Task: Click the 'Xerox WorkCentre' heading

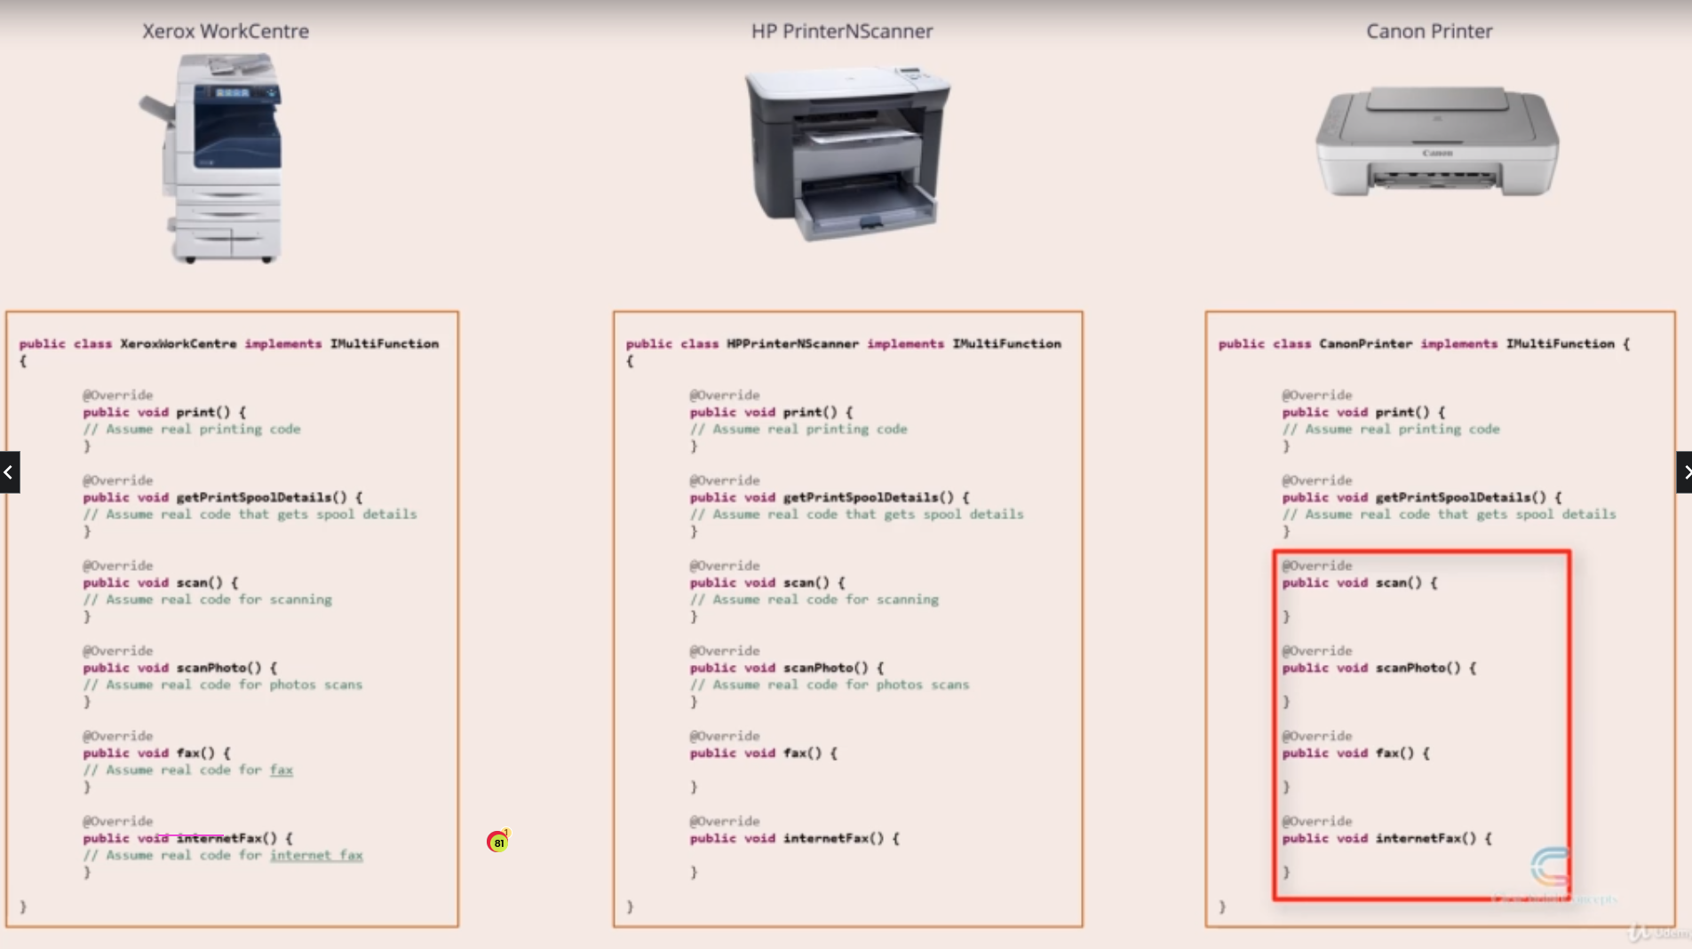Action: pyautogui.click(x=226, y=31)
